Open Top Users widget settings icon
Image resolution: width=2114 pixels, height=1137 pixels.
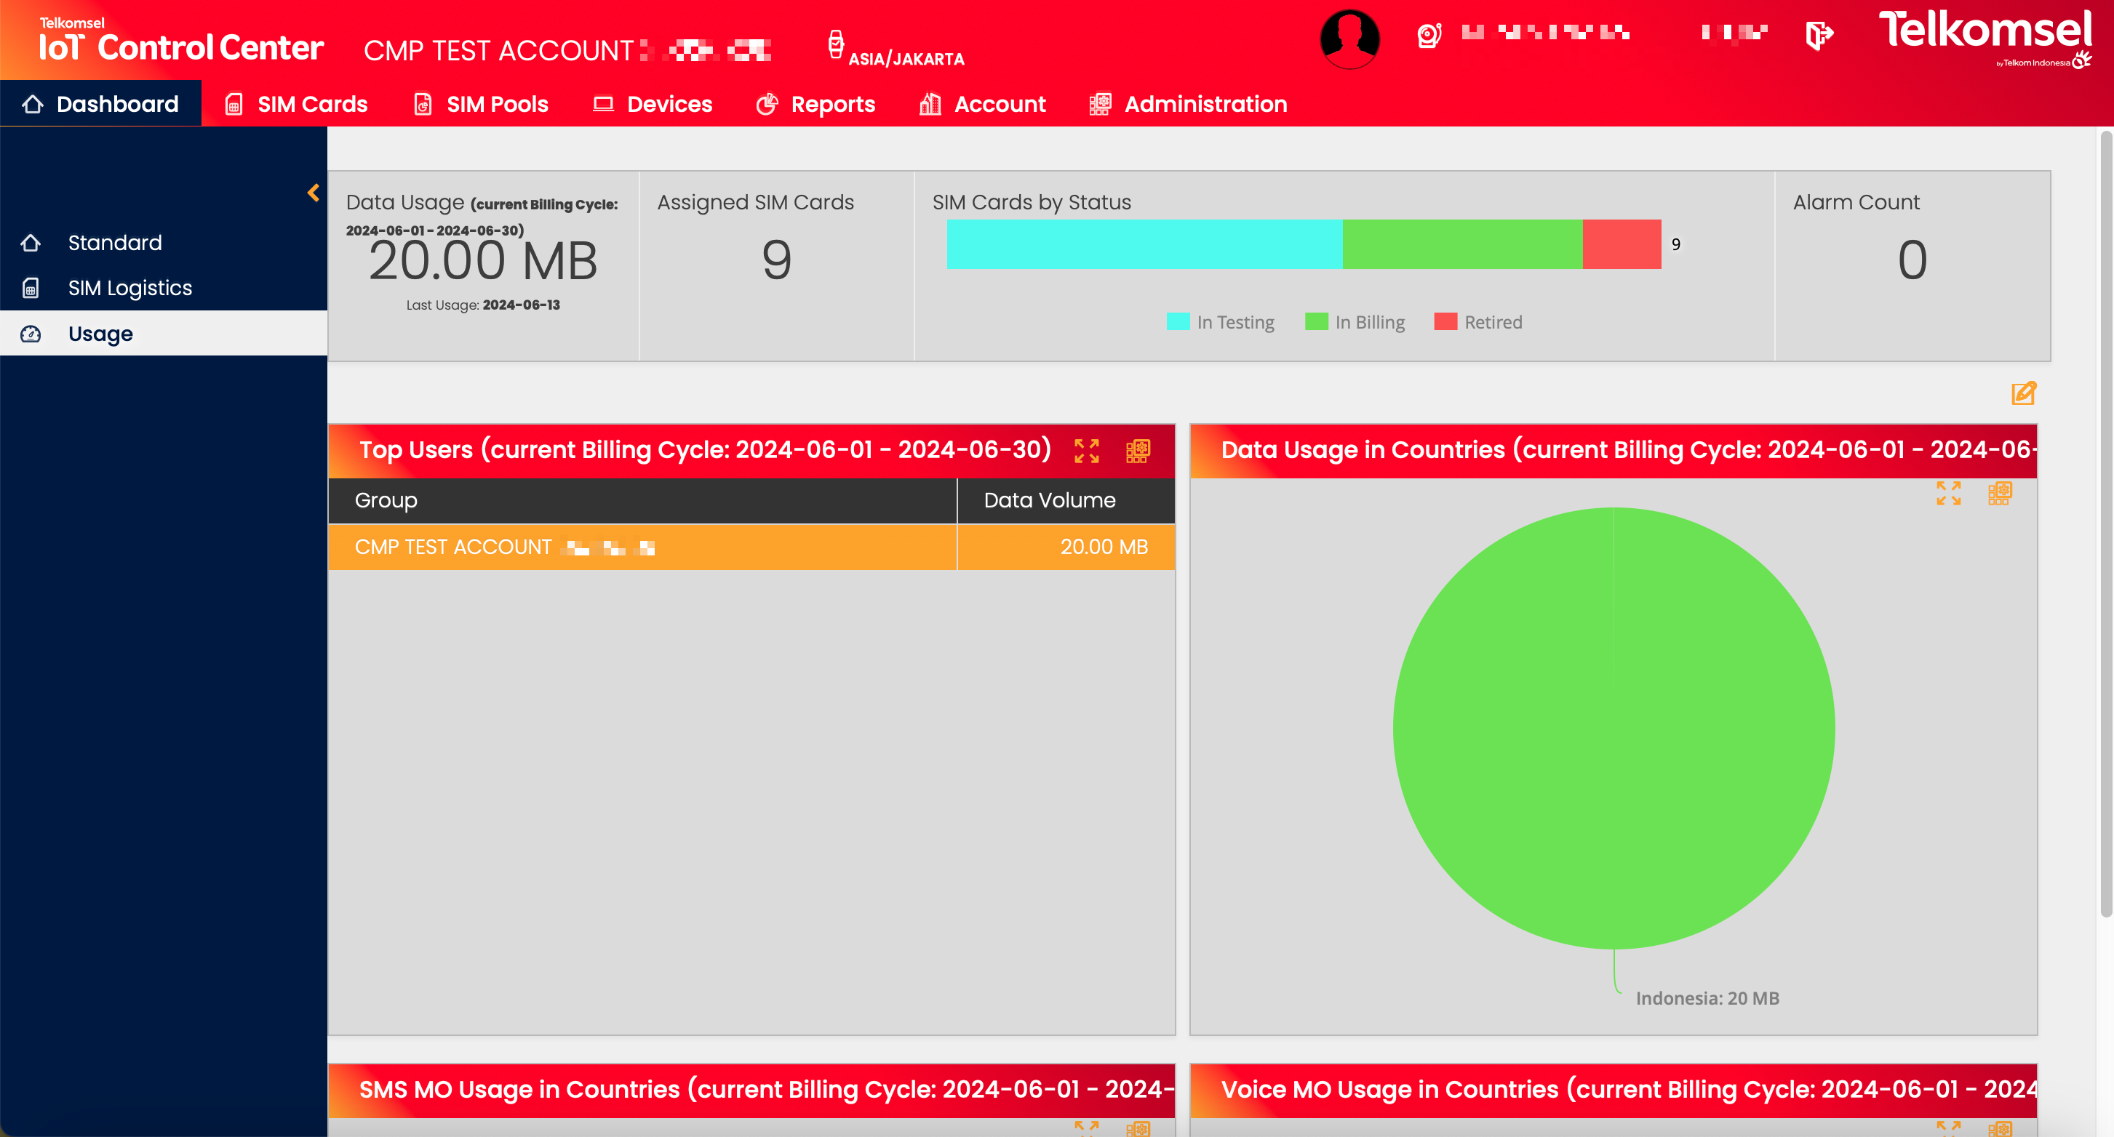tap(1138, 451)
